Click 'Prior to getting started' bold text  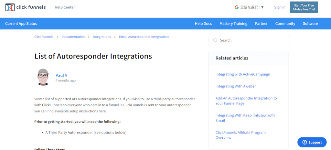(77, 122)
